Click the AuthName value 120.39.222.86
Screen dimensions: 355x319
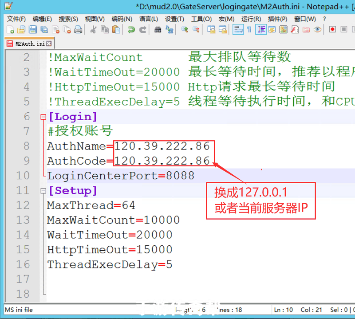(162, 146)
